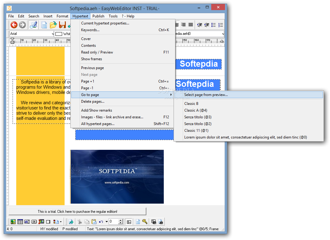Save with the red floppy disk icon
Screen dimensions: 330x240
62,25
